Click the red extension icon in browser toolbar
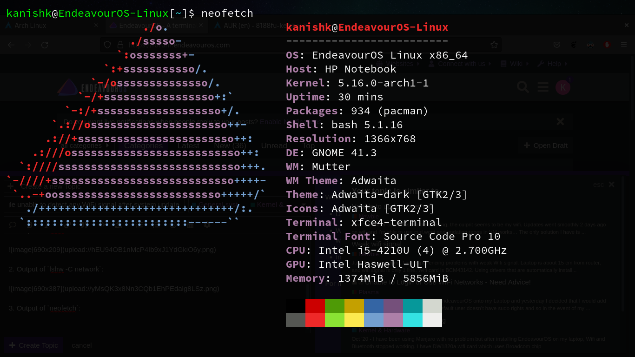 607,45
